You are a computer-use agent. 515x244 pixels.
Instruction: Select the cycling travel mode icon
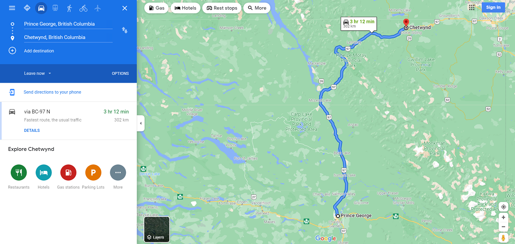[x=83, y=8]
